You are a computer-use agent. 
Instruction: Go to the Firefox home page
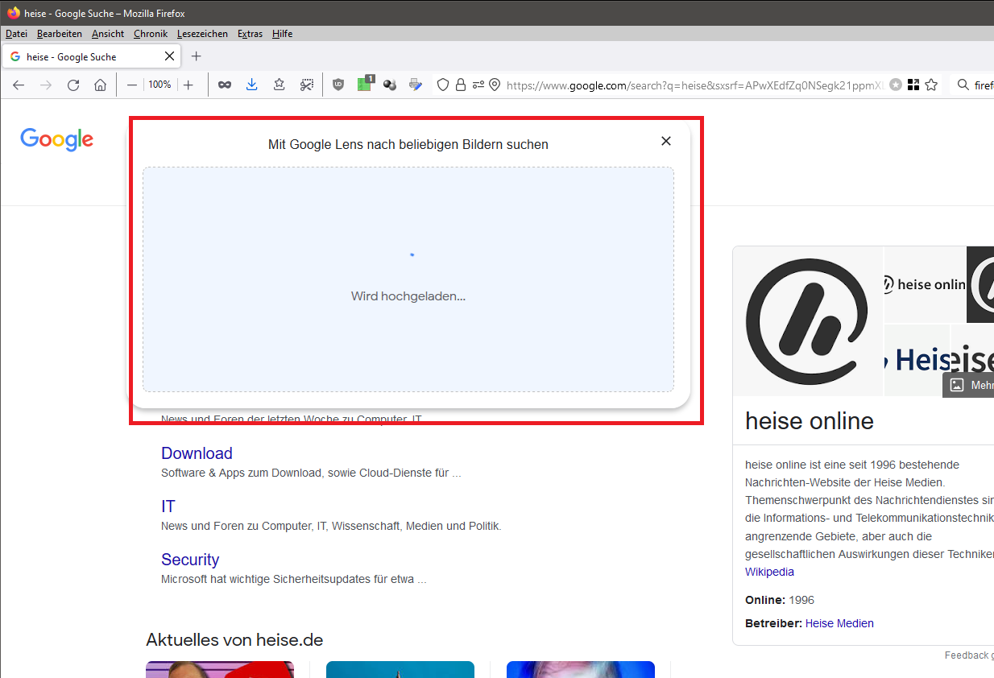click(x=100, y=85)
